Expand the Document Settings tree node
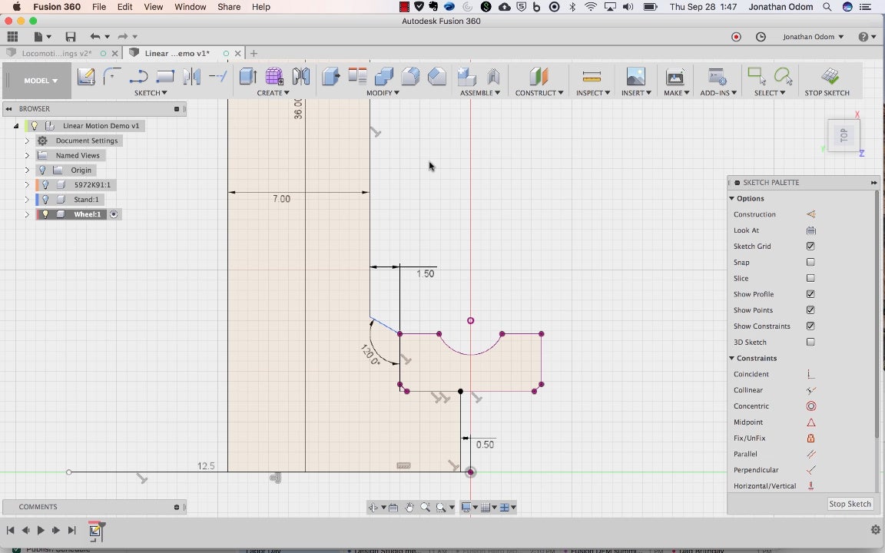The width and height of the screenshot is (885, 553). click(27, 141)
